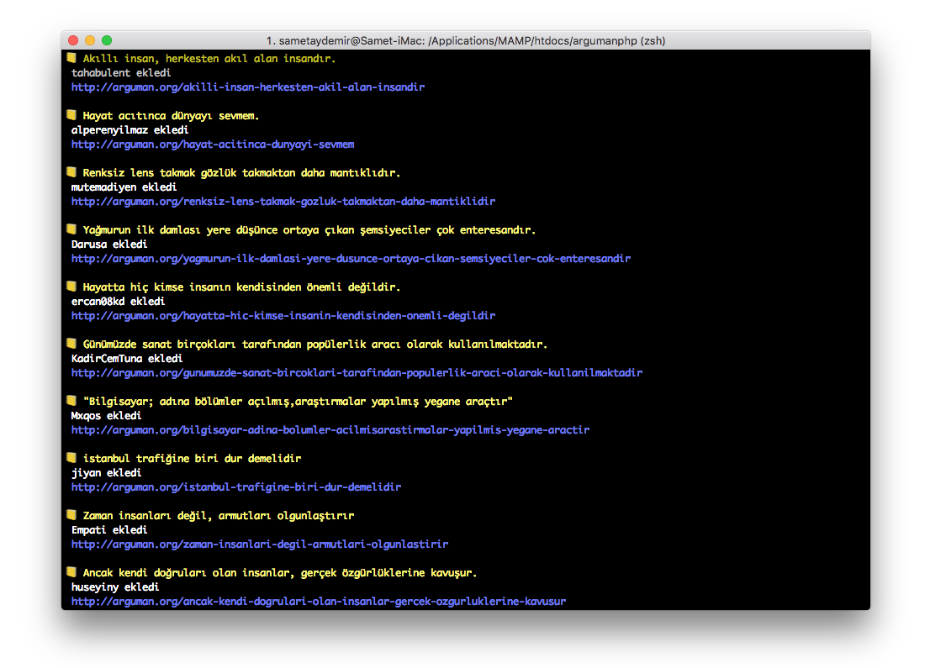Image resolution: width=946 pixels, height=668 pixels.
Task: Open the hayatta-hic-kimse-insanin link
Action: coord(283,316)
